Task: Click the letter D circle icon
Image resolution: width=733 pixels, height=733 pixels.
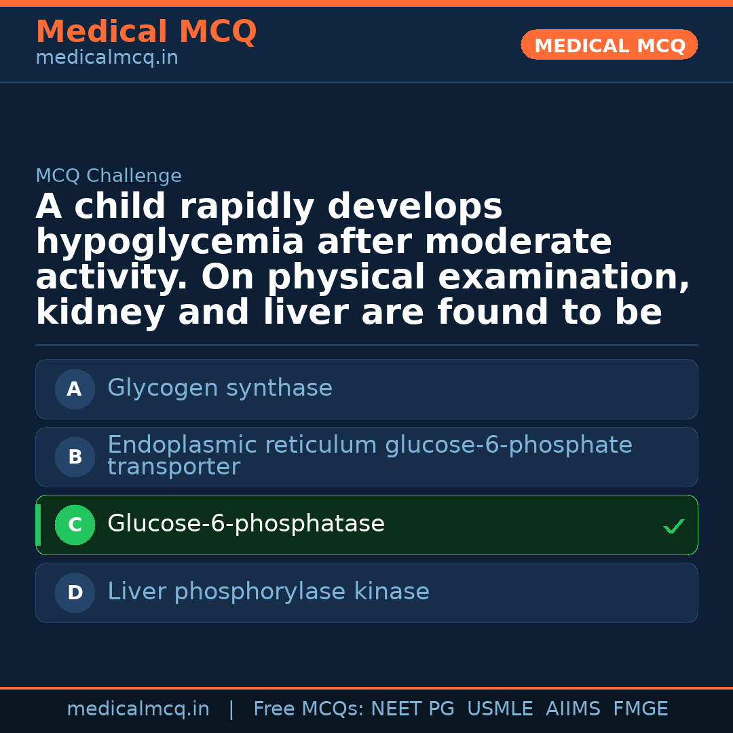Action: coord(75,593)
